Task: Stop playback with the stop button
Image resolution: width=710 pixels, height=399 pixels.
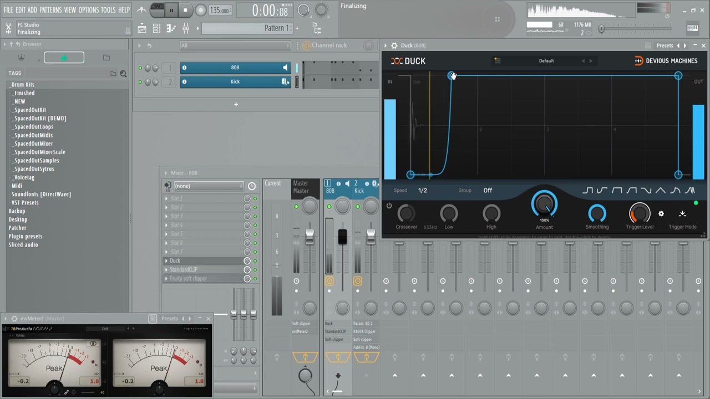Action: (x=185, y=10)
